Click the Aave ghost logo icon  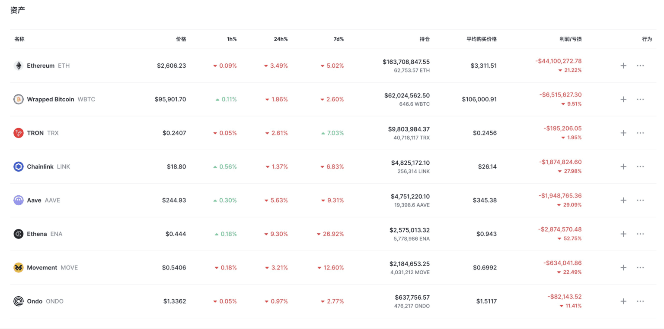click(x=18, y=200)
